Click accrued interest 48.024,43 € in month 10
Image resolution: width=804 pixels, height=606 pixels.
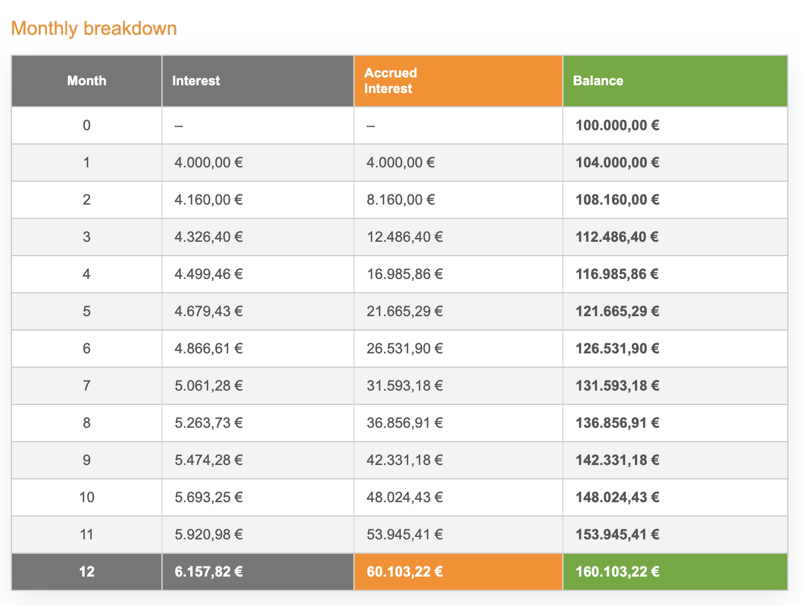click(405, 497)
